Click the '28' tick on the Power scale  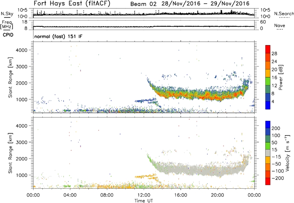coord(274,53)
